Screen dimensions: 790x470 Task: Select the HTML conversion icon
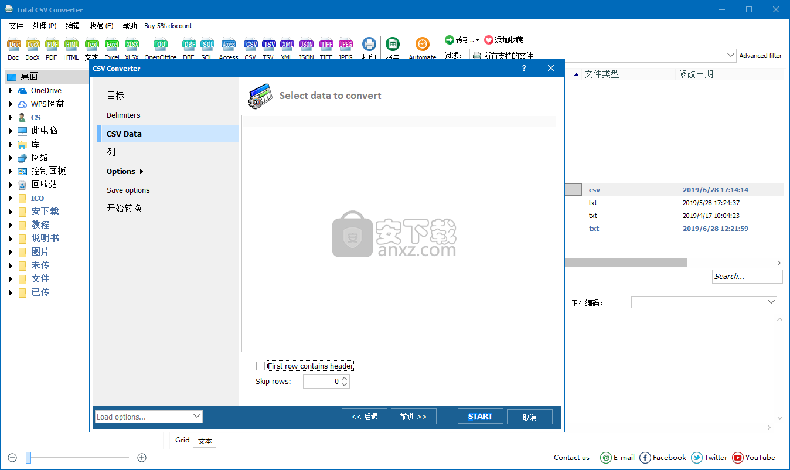click(71, 45)
